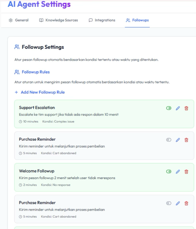Click 'Atur aturan untuk mengirim pesan' description
This screenshot has height=229, width=196.
pos(92,82)
